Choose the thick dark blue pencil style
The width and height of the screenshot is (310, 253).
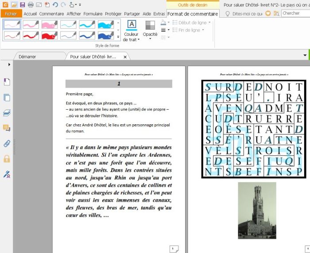click(106, 35)
